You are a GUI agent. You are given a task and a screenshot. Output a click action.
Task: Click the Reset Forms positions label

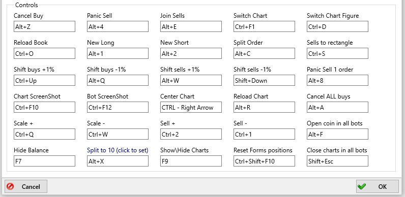[x=263, y=150]
